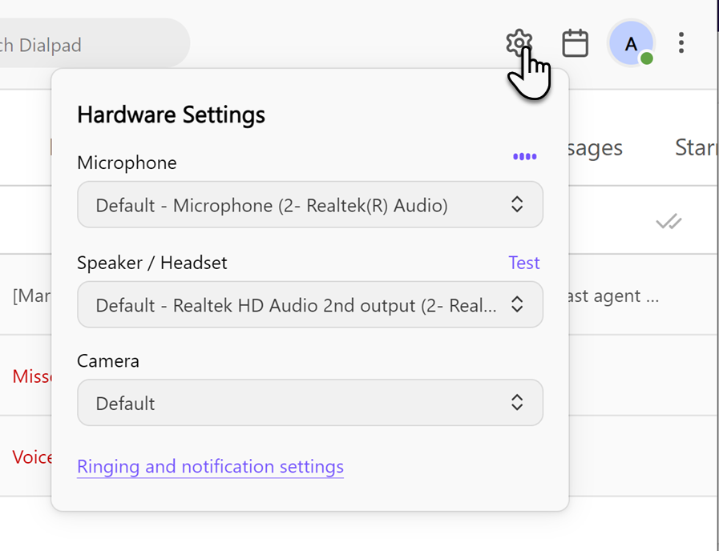Click the profile avatar with green status
719x551 pixels.
tap(632, 43)
